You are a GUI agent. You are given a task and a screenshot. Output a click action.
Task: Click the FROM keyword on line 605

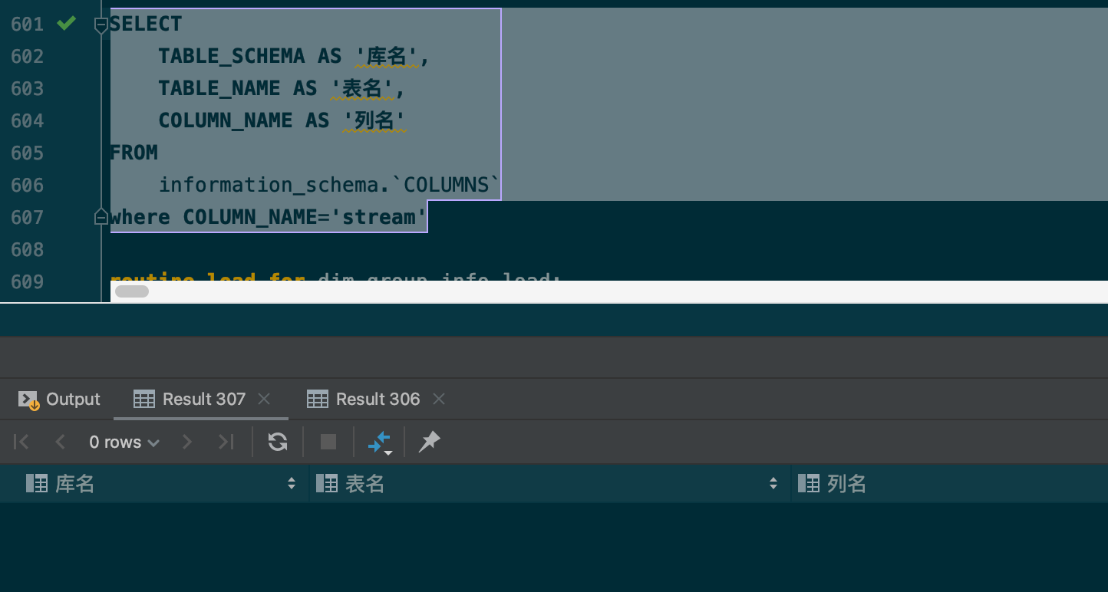tap(134, 153)
